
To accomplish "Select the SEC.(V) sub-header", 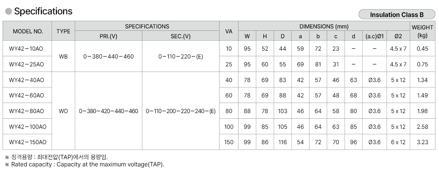I will (181, 36).
